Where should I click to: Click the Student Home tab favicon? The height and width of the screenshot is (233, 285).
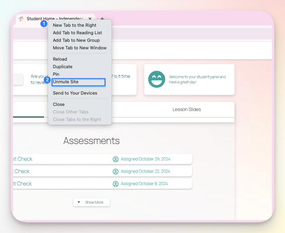click(x=21, y=19)
